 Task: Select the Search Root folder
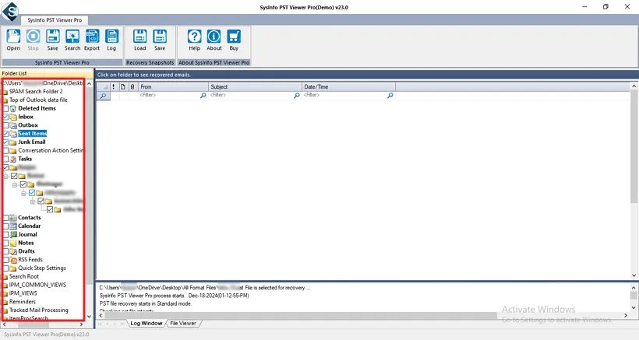click(24, 276)
